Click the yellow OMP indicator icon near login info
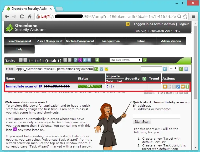This screenshot has width=200, height=152. [128, 24]
